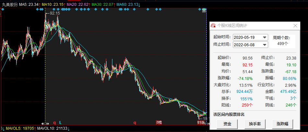Open the 起始时间 date dropdown

[x=265, y=37]
